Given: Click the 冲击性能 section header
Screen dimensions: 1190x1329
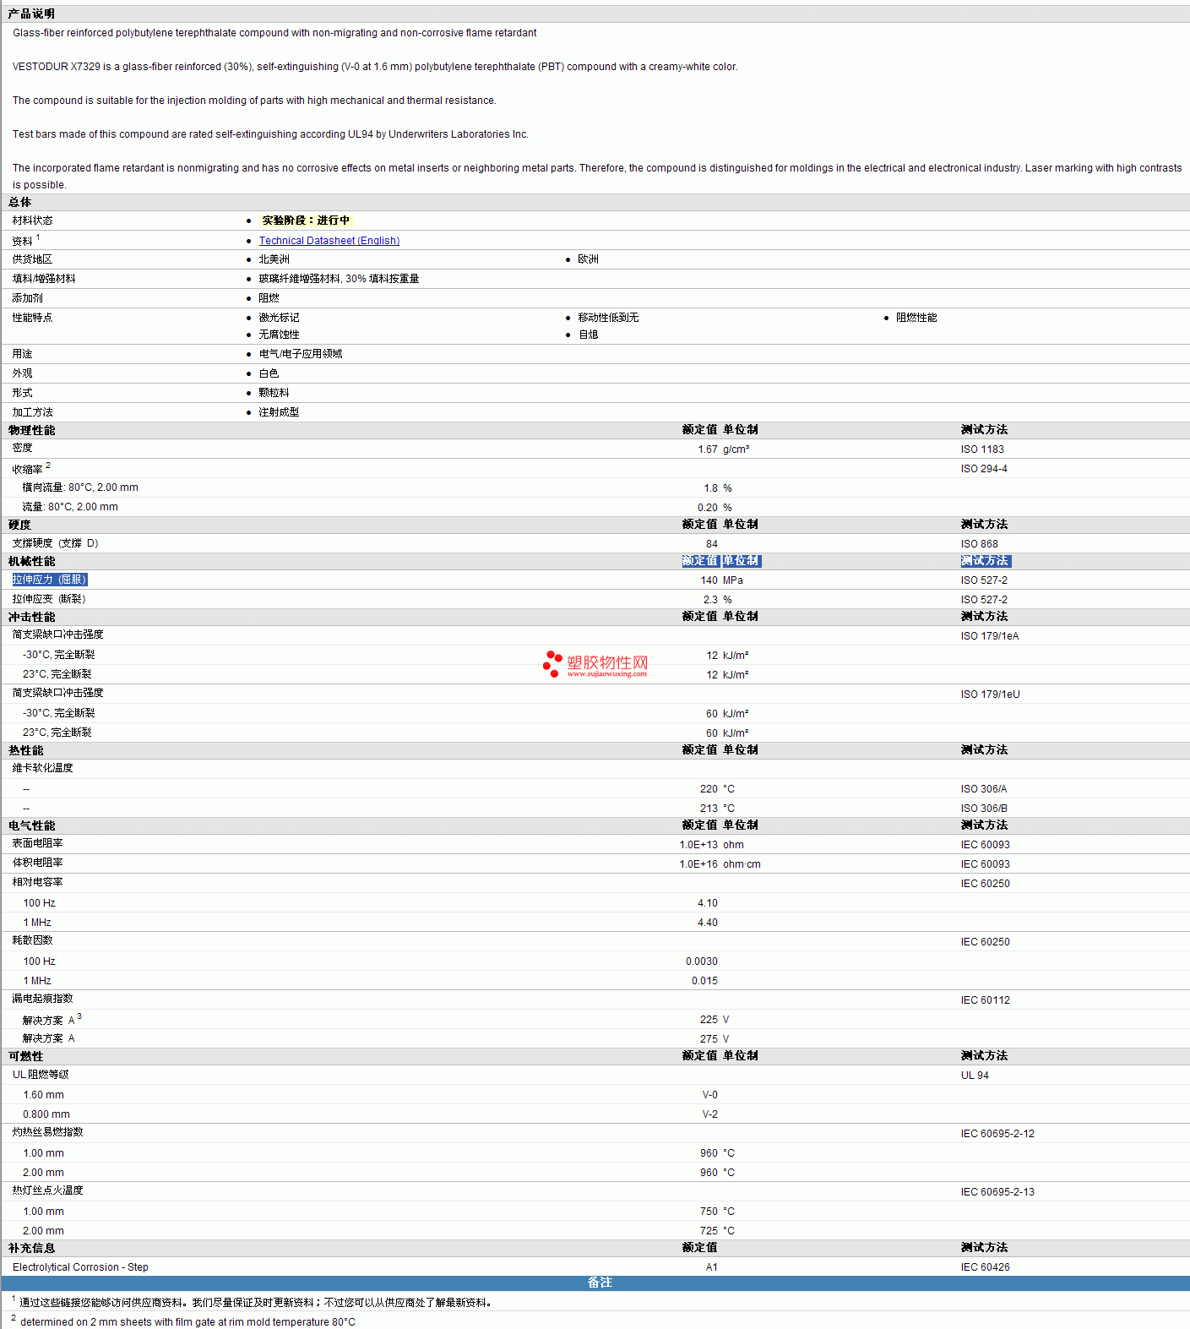Looking at the screenshot, I should click(x=31, y=617).
